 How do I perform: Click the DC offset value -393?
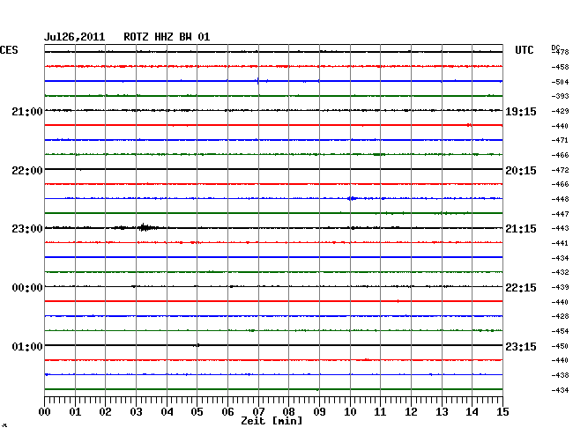[560, 96]
